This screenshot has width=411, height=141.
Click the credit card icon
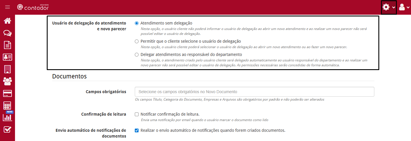click(8, 93)
